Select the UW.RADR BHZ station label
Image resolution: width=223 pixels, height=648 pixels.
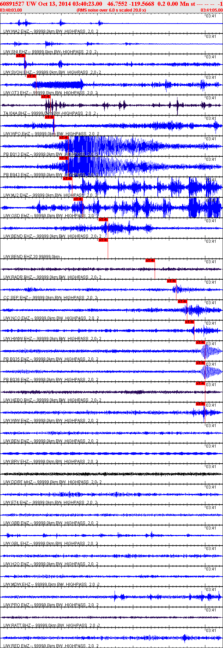[52, 277]
